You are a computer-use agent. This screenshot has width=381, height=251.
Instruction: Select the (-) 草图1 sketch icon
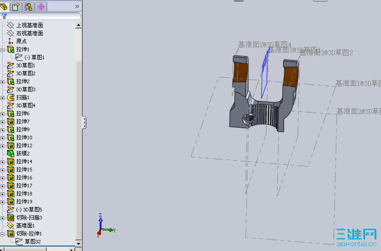(x=19, y=57)
